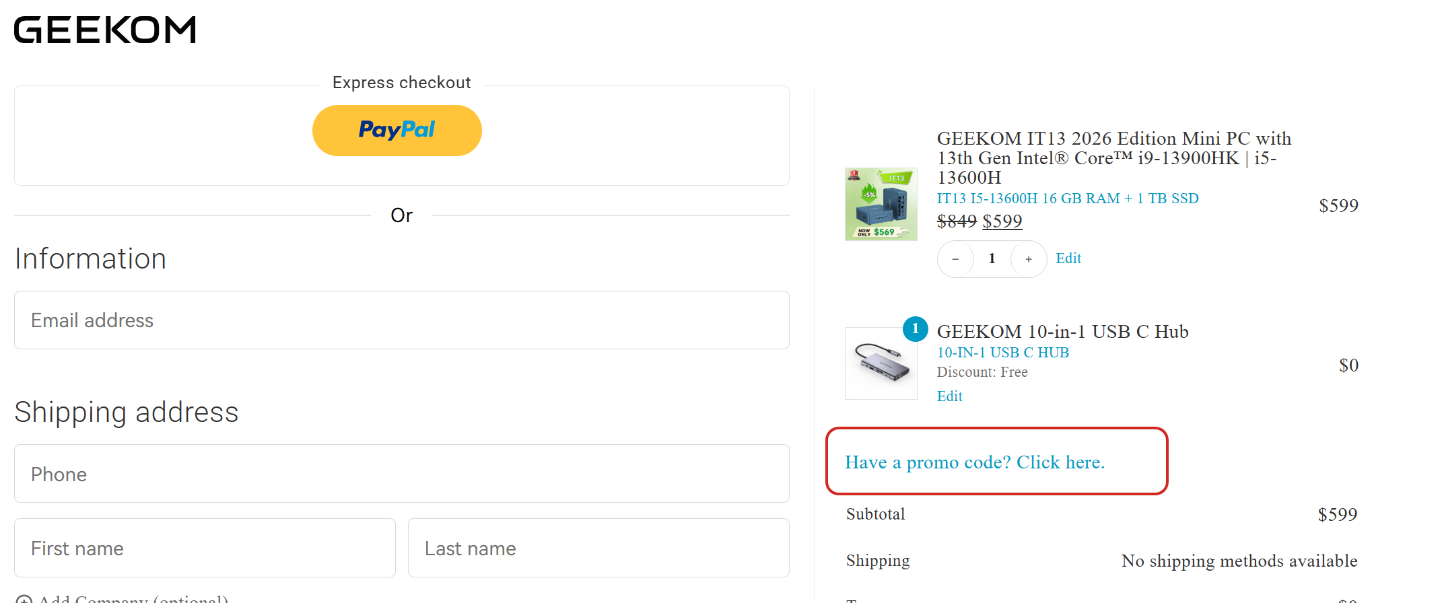
Task: Open the USB C Hub product thumbnail
Action: [881, 363]
